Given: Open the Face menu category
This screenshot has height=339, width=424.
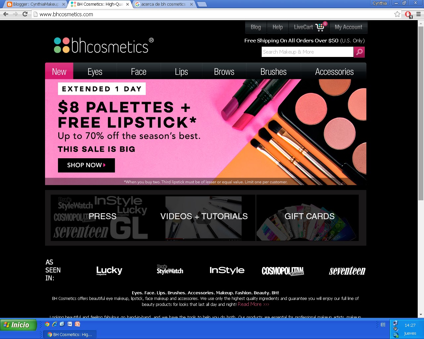Looking at the screenshot, I should tap(139, 72).
